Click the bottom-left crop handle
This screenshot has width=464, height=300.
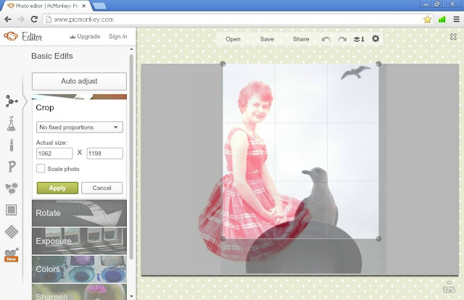[223, 238]
